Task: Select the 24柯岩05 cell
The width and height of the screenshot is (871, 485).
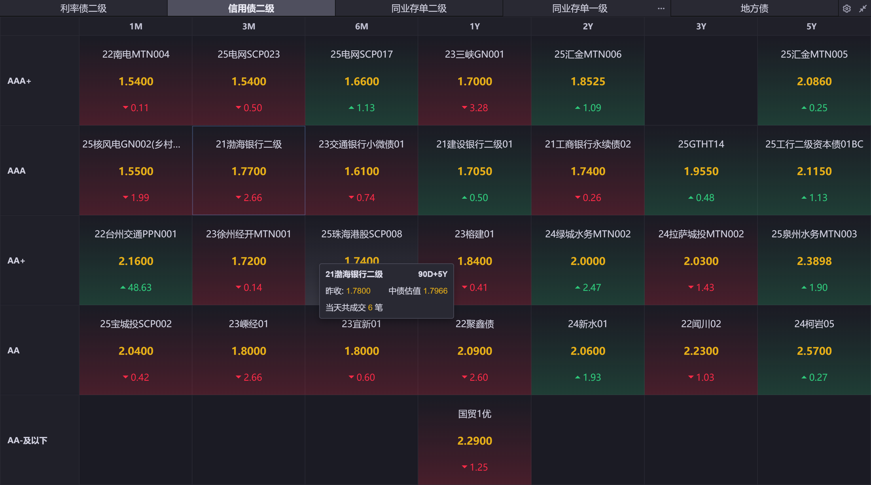Action: pos(814,350)
